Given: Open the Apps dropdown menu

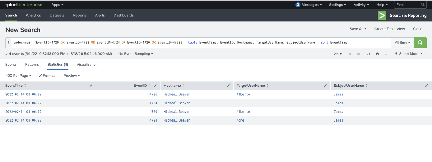Looking at the screenshot, I should (x=58, y=5).
